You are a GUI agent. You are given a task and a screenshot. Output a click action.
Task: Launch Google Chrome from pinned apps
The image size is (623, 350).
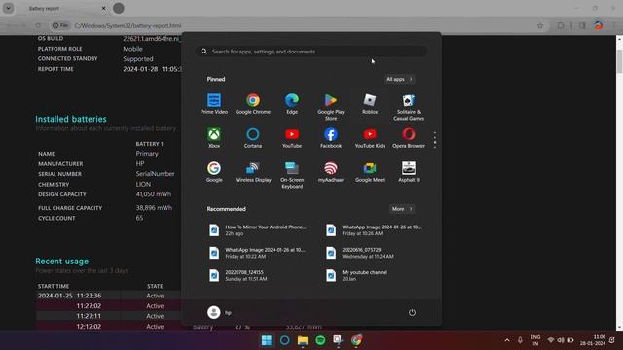pos(253,104)
